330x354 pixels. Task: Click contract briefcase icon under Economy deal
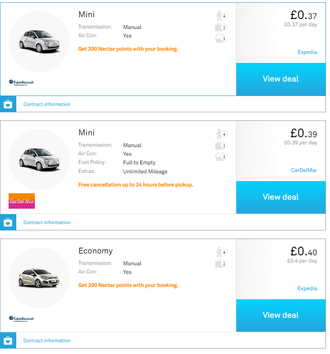point(8,340)
